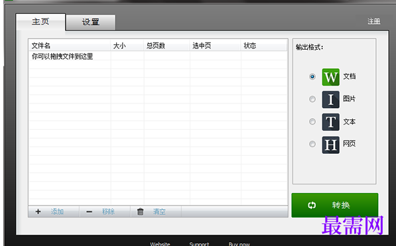The image size is (396, 246).
Task: Select the H webpage format icon
Action: 330,145
